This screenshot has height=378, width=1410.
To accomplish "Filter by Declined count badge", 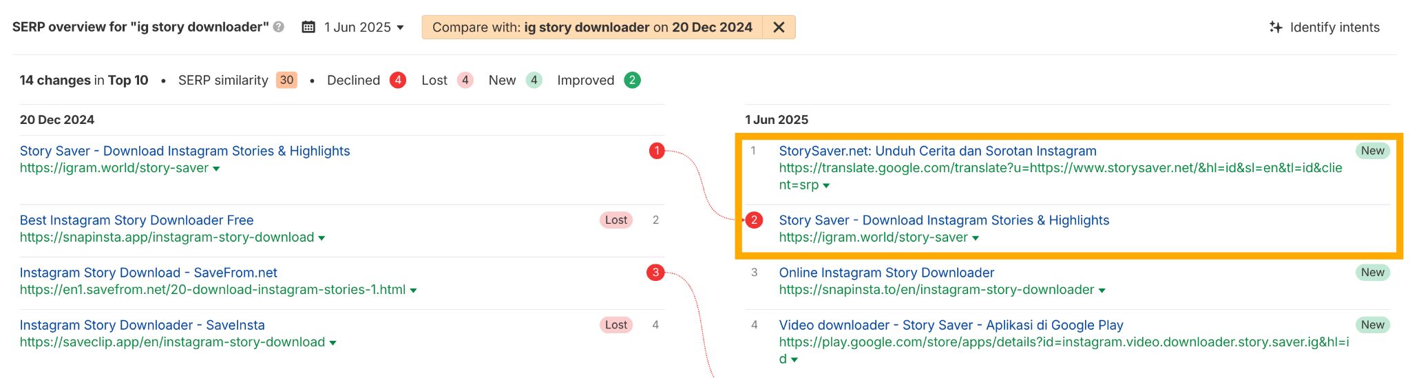I will pos(397,80).
